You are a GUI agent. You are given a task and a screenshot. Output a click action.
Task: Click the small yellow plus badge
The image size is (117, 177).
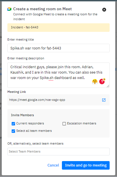[x=104, y=79]
